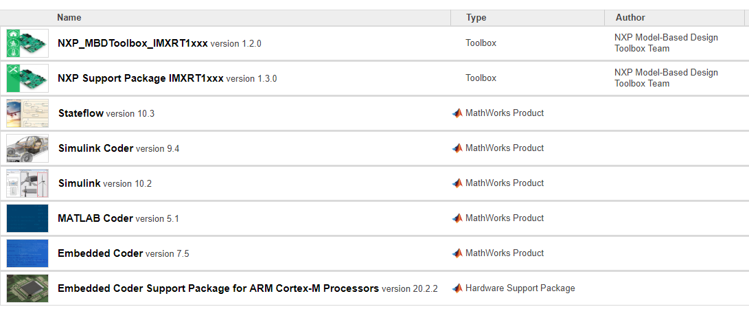749x309 pixels.
Task: Click the Simulink Coder car thumbnail
Action: [x=27, y=148]
